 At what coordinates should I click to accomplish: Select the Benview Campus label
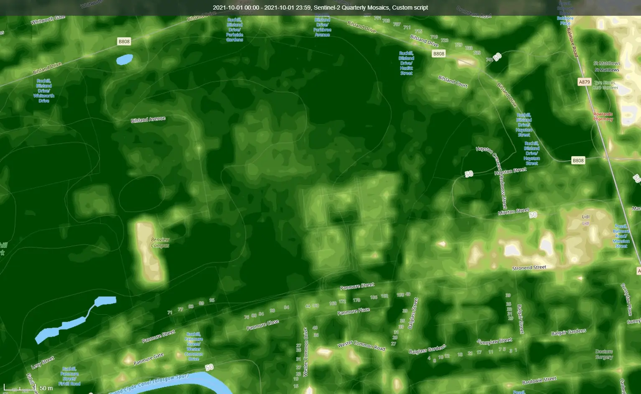[x=160, y=242]
